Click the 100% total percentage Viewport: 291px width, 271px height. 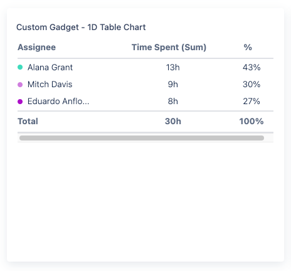(x=251, y=121)
